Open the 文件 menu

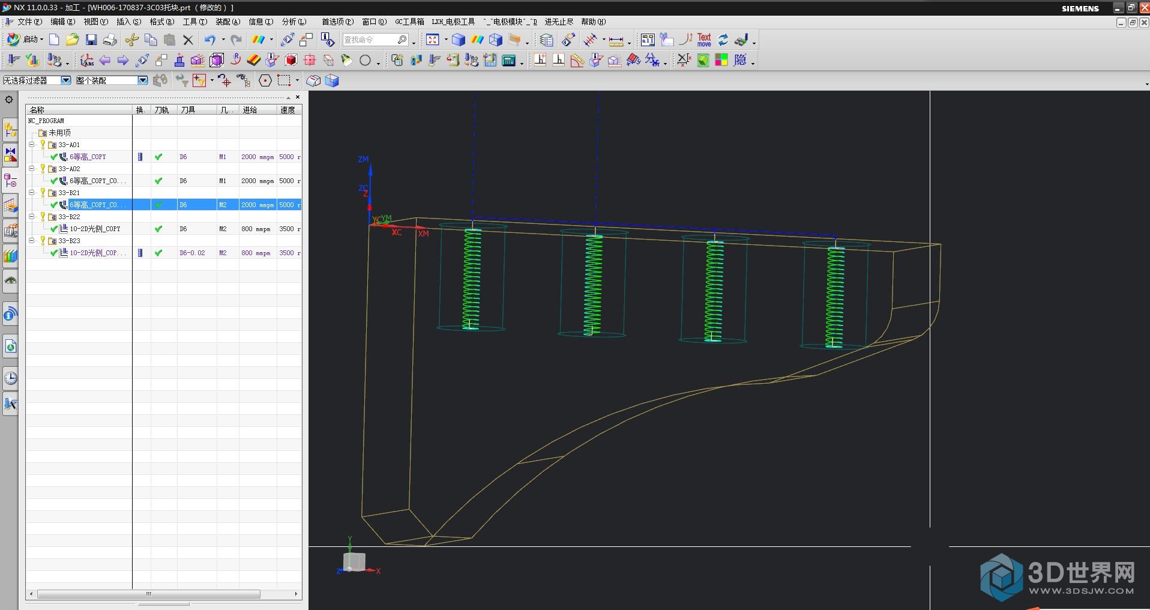coord(29,22)
